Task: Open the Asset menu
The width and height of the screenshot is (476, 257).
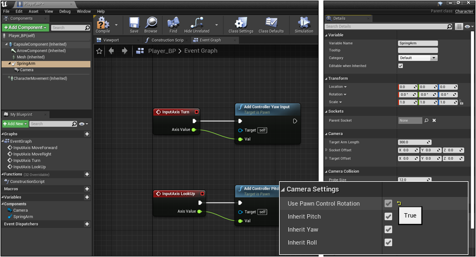Action: click(x=34, y=11)
